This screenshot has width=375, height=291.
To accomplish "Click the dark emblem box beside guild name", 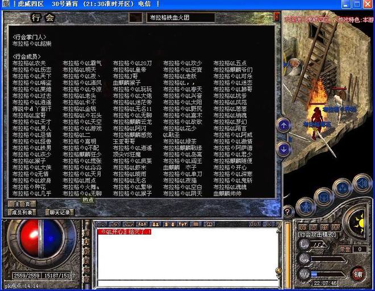I will (x=136, y=18).
